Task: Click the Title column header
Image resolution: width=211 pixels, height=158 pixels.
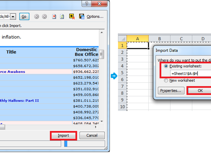Action: tap(11, 52)
